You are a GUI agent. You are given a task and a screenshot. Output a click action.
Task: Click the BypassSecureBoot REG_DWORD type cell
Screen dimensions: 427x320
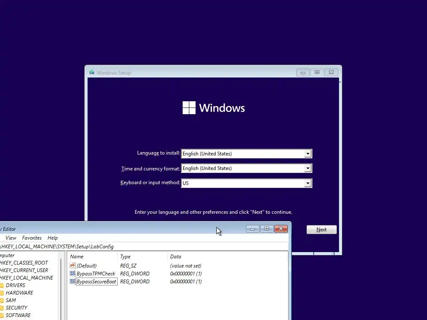135,281
